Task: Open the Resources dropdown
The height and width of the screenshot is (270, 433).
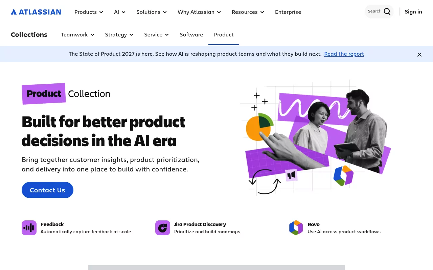Action: click(248, 12)
